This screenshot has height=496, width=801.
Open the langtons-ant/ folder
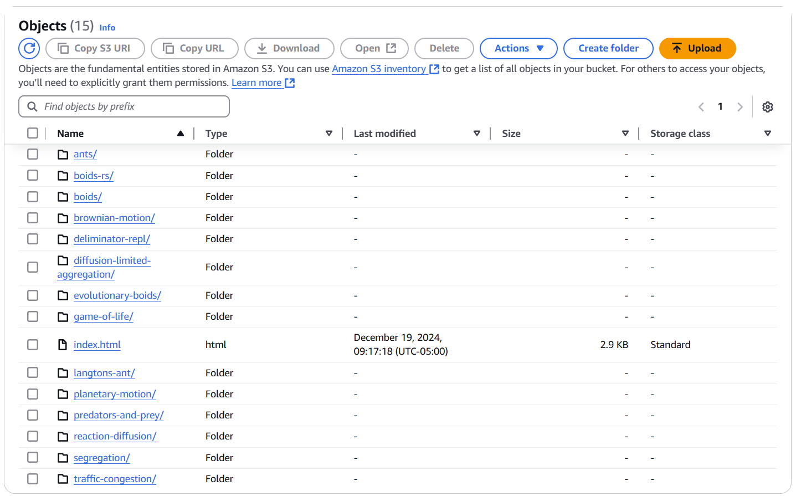tap(104, 373)
